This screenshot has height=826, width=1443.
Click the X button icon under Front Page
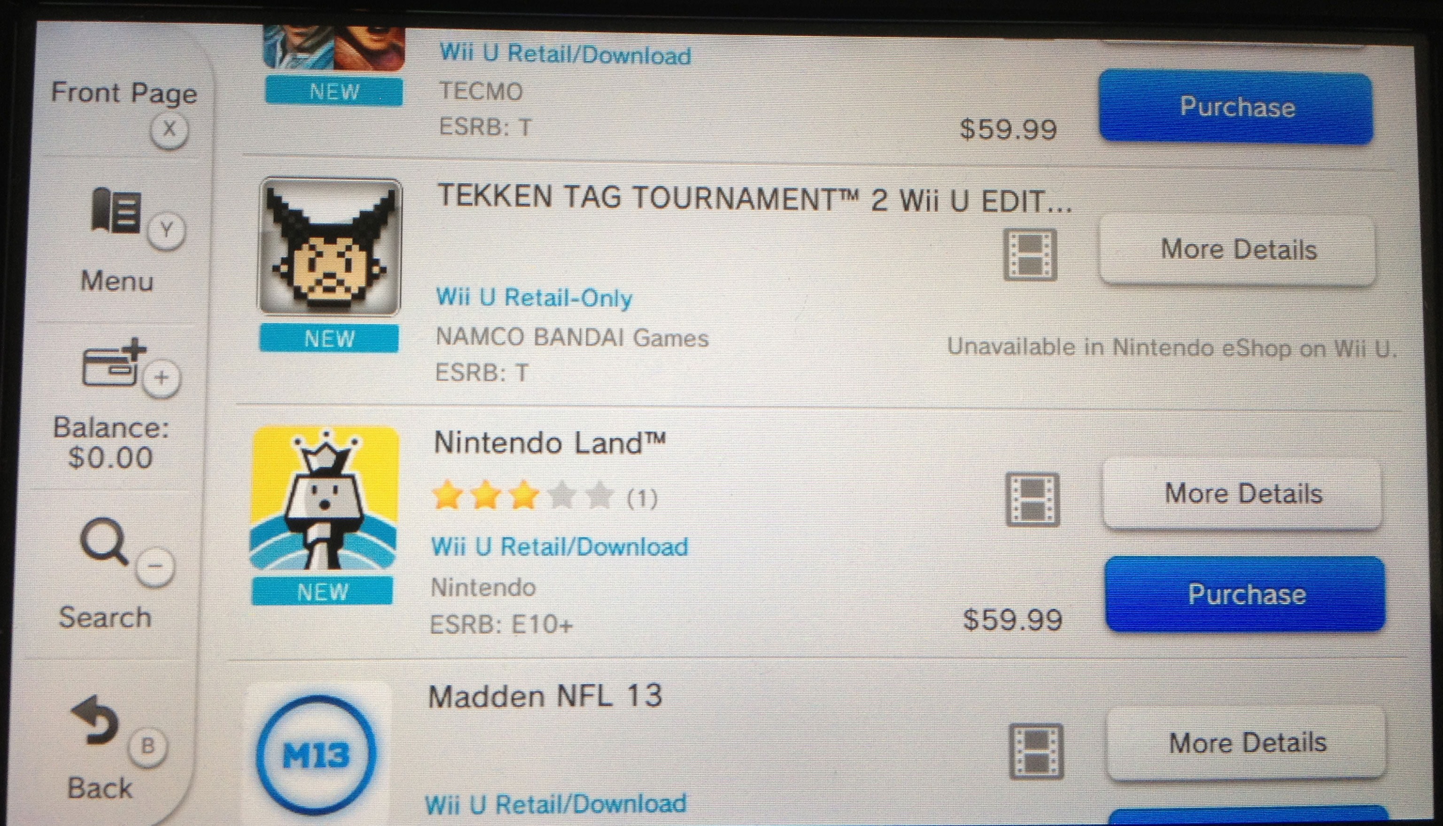coord(169,130)
